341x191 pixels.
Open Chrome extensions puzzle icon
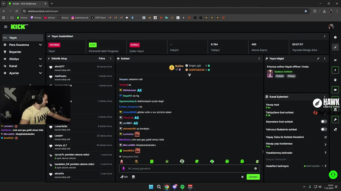click(x=315, y=11)
